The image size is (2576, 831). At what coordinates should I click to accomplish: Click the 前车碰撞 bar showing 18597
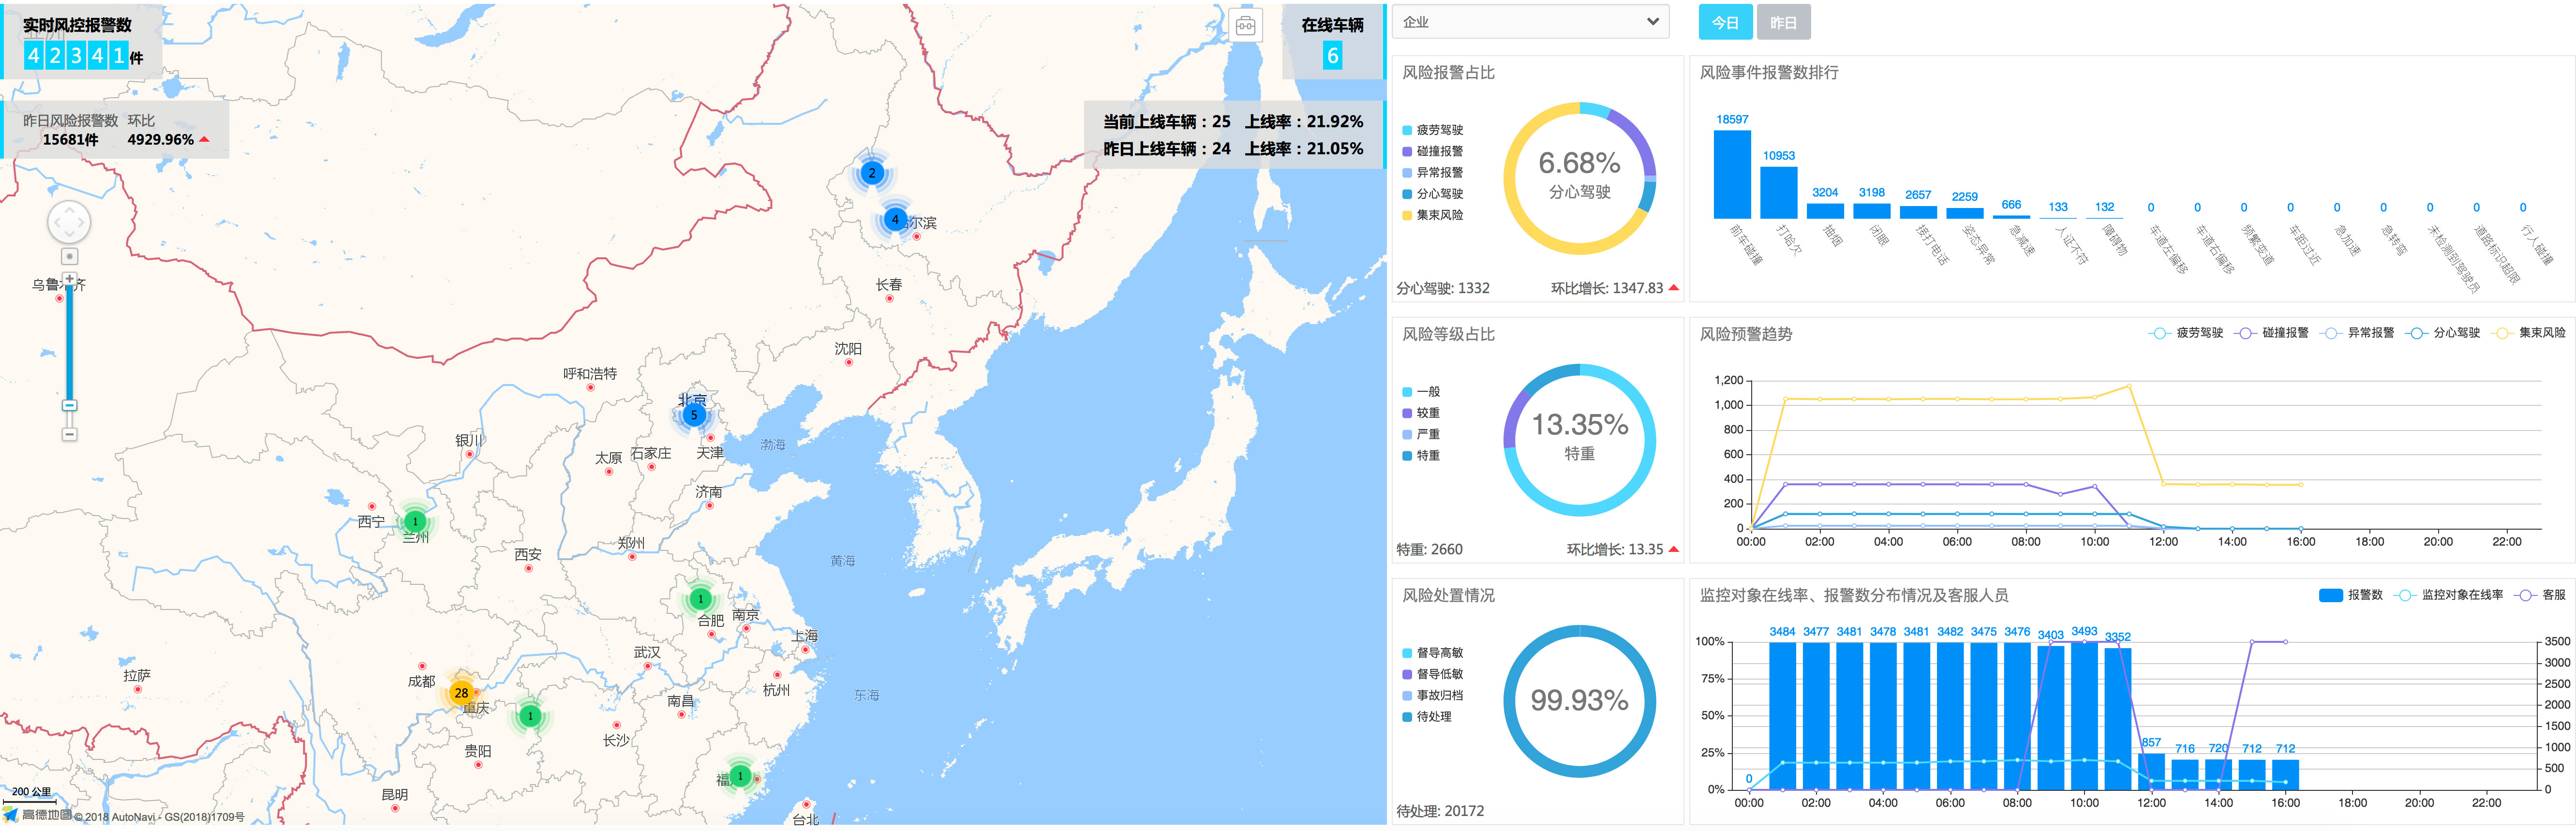tap(1732, 174)
